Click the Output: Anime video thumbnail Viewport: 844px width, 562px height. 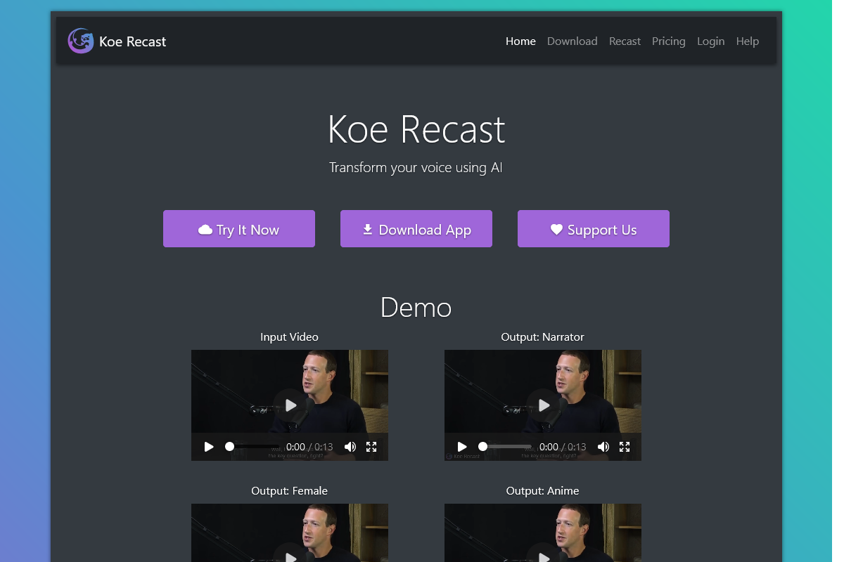click(542, 532)
